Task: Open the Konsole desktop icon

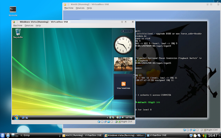Action: point(13,11)
